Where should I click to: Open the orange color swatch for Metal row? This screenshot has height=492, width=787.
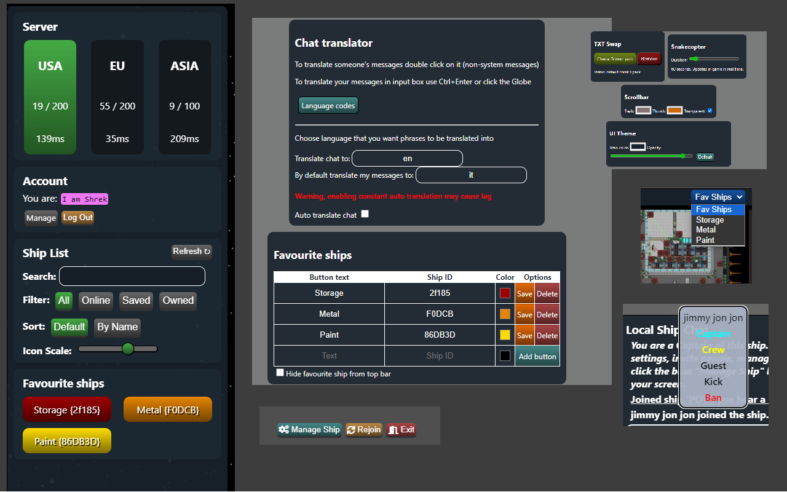pos(505,314)
